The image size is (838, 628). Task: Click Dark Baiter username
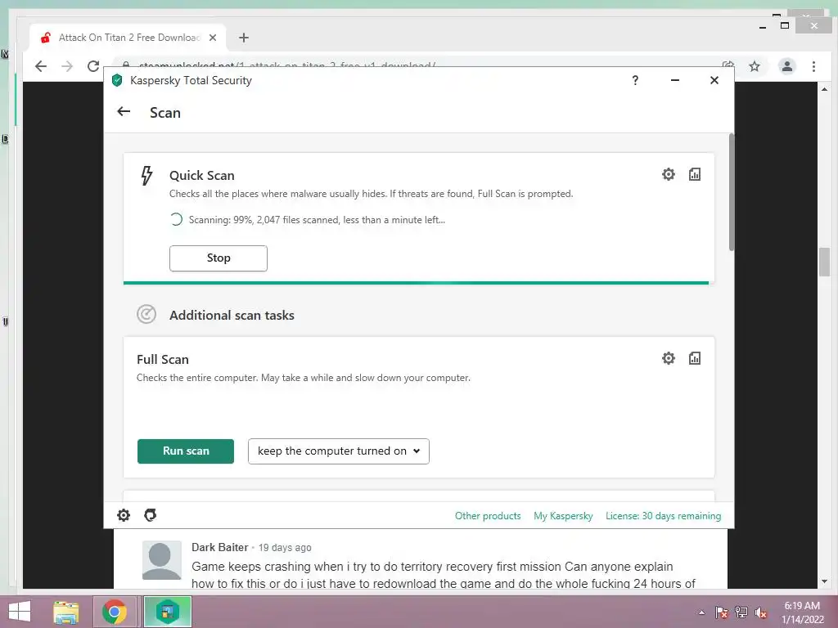coord(219,547)
